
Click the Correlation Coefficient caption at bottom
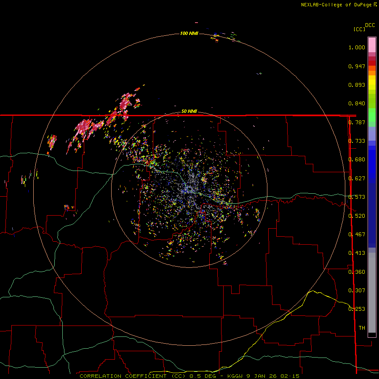189,376
